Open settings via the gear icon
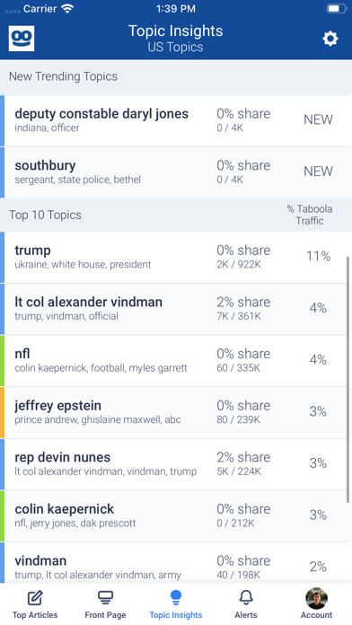Viewport: 352px width, 625px height. pos(330,39)
